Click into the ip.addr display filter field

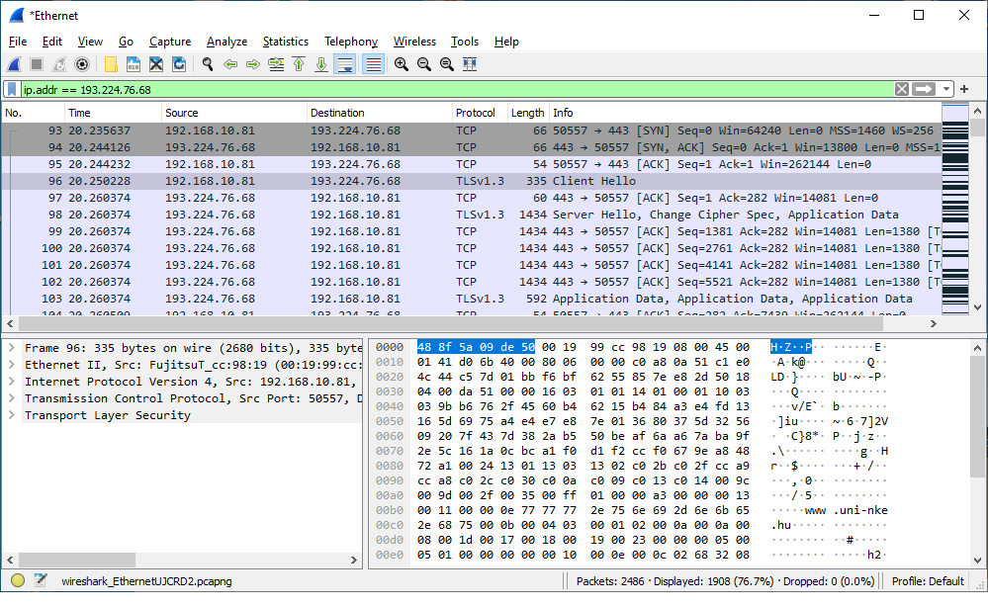pos(457,89)
